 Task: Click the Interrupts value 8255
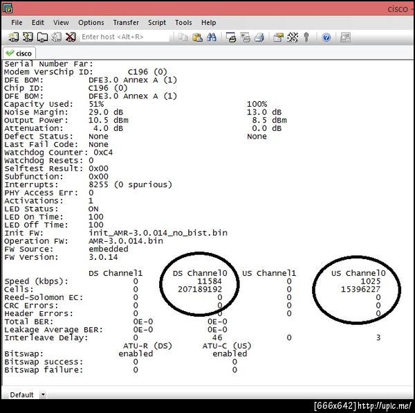[98, 184]
